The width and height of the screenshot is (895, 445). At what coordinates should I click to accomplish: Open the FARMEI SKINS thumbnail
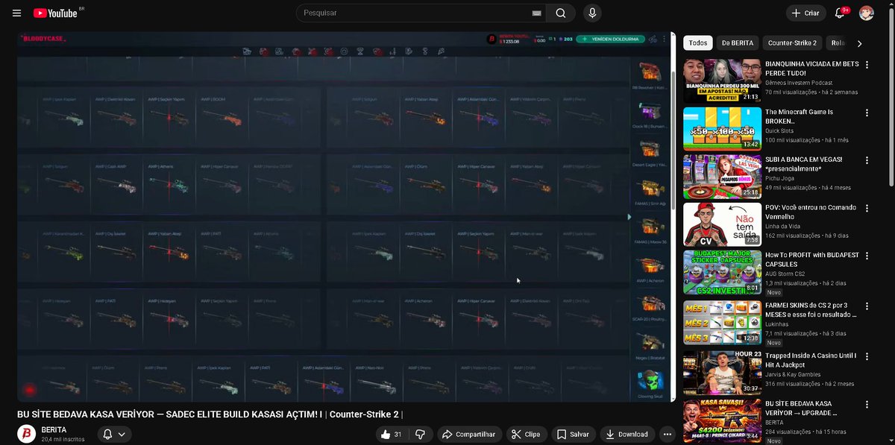722,322
